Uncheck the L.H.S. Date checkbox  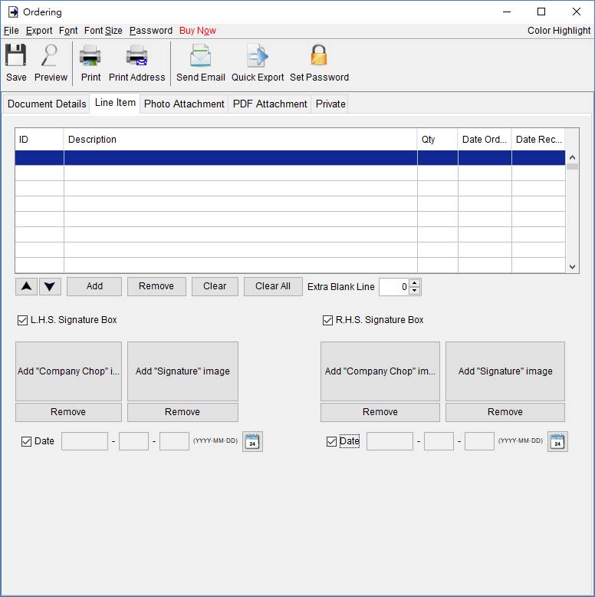26,442
